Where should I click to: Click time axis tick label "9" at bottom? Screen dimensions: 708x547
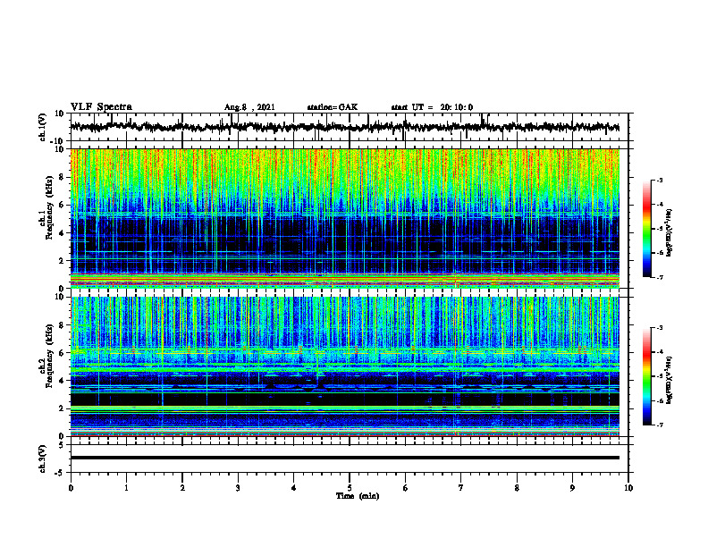click(572, 488)
